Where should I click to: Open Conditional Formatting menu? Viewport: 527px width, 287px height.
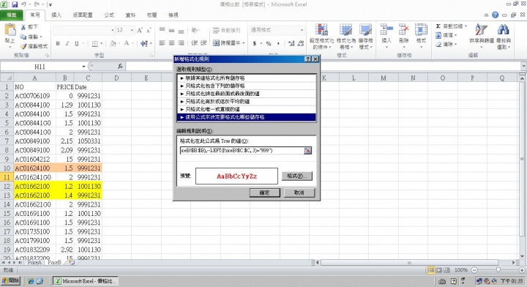321,37
